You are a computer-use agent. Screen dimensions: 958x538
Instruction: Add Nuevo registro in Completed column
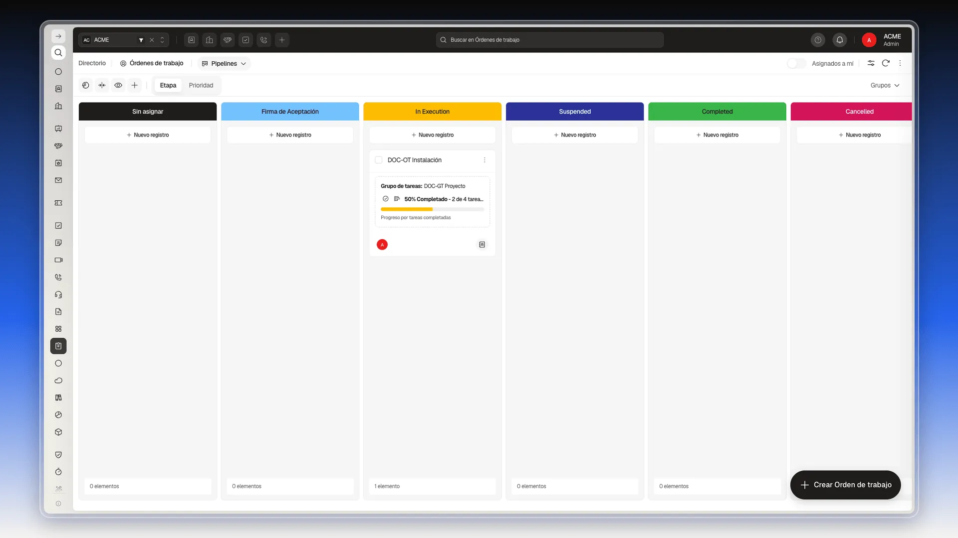tap(718, 135)
